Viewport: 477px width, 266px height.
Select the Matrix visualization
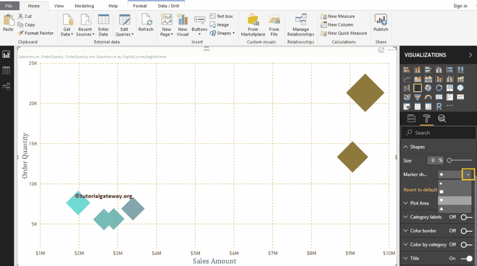[428, 106]
